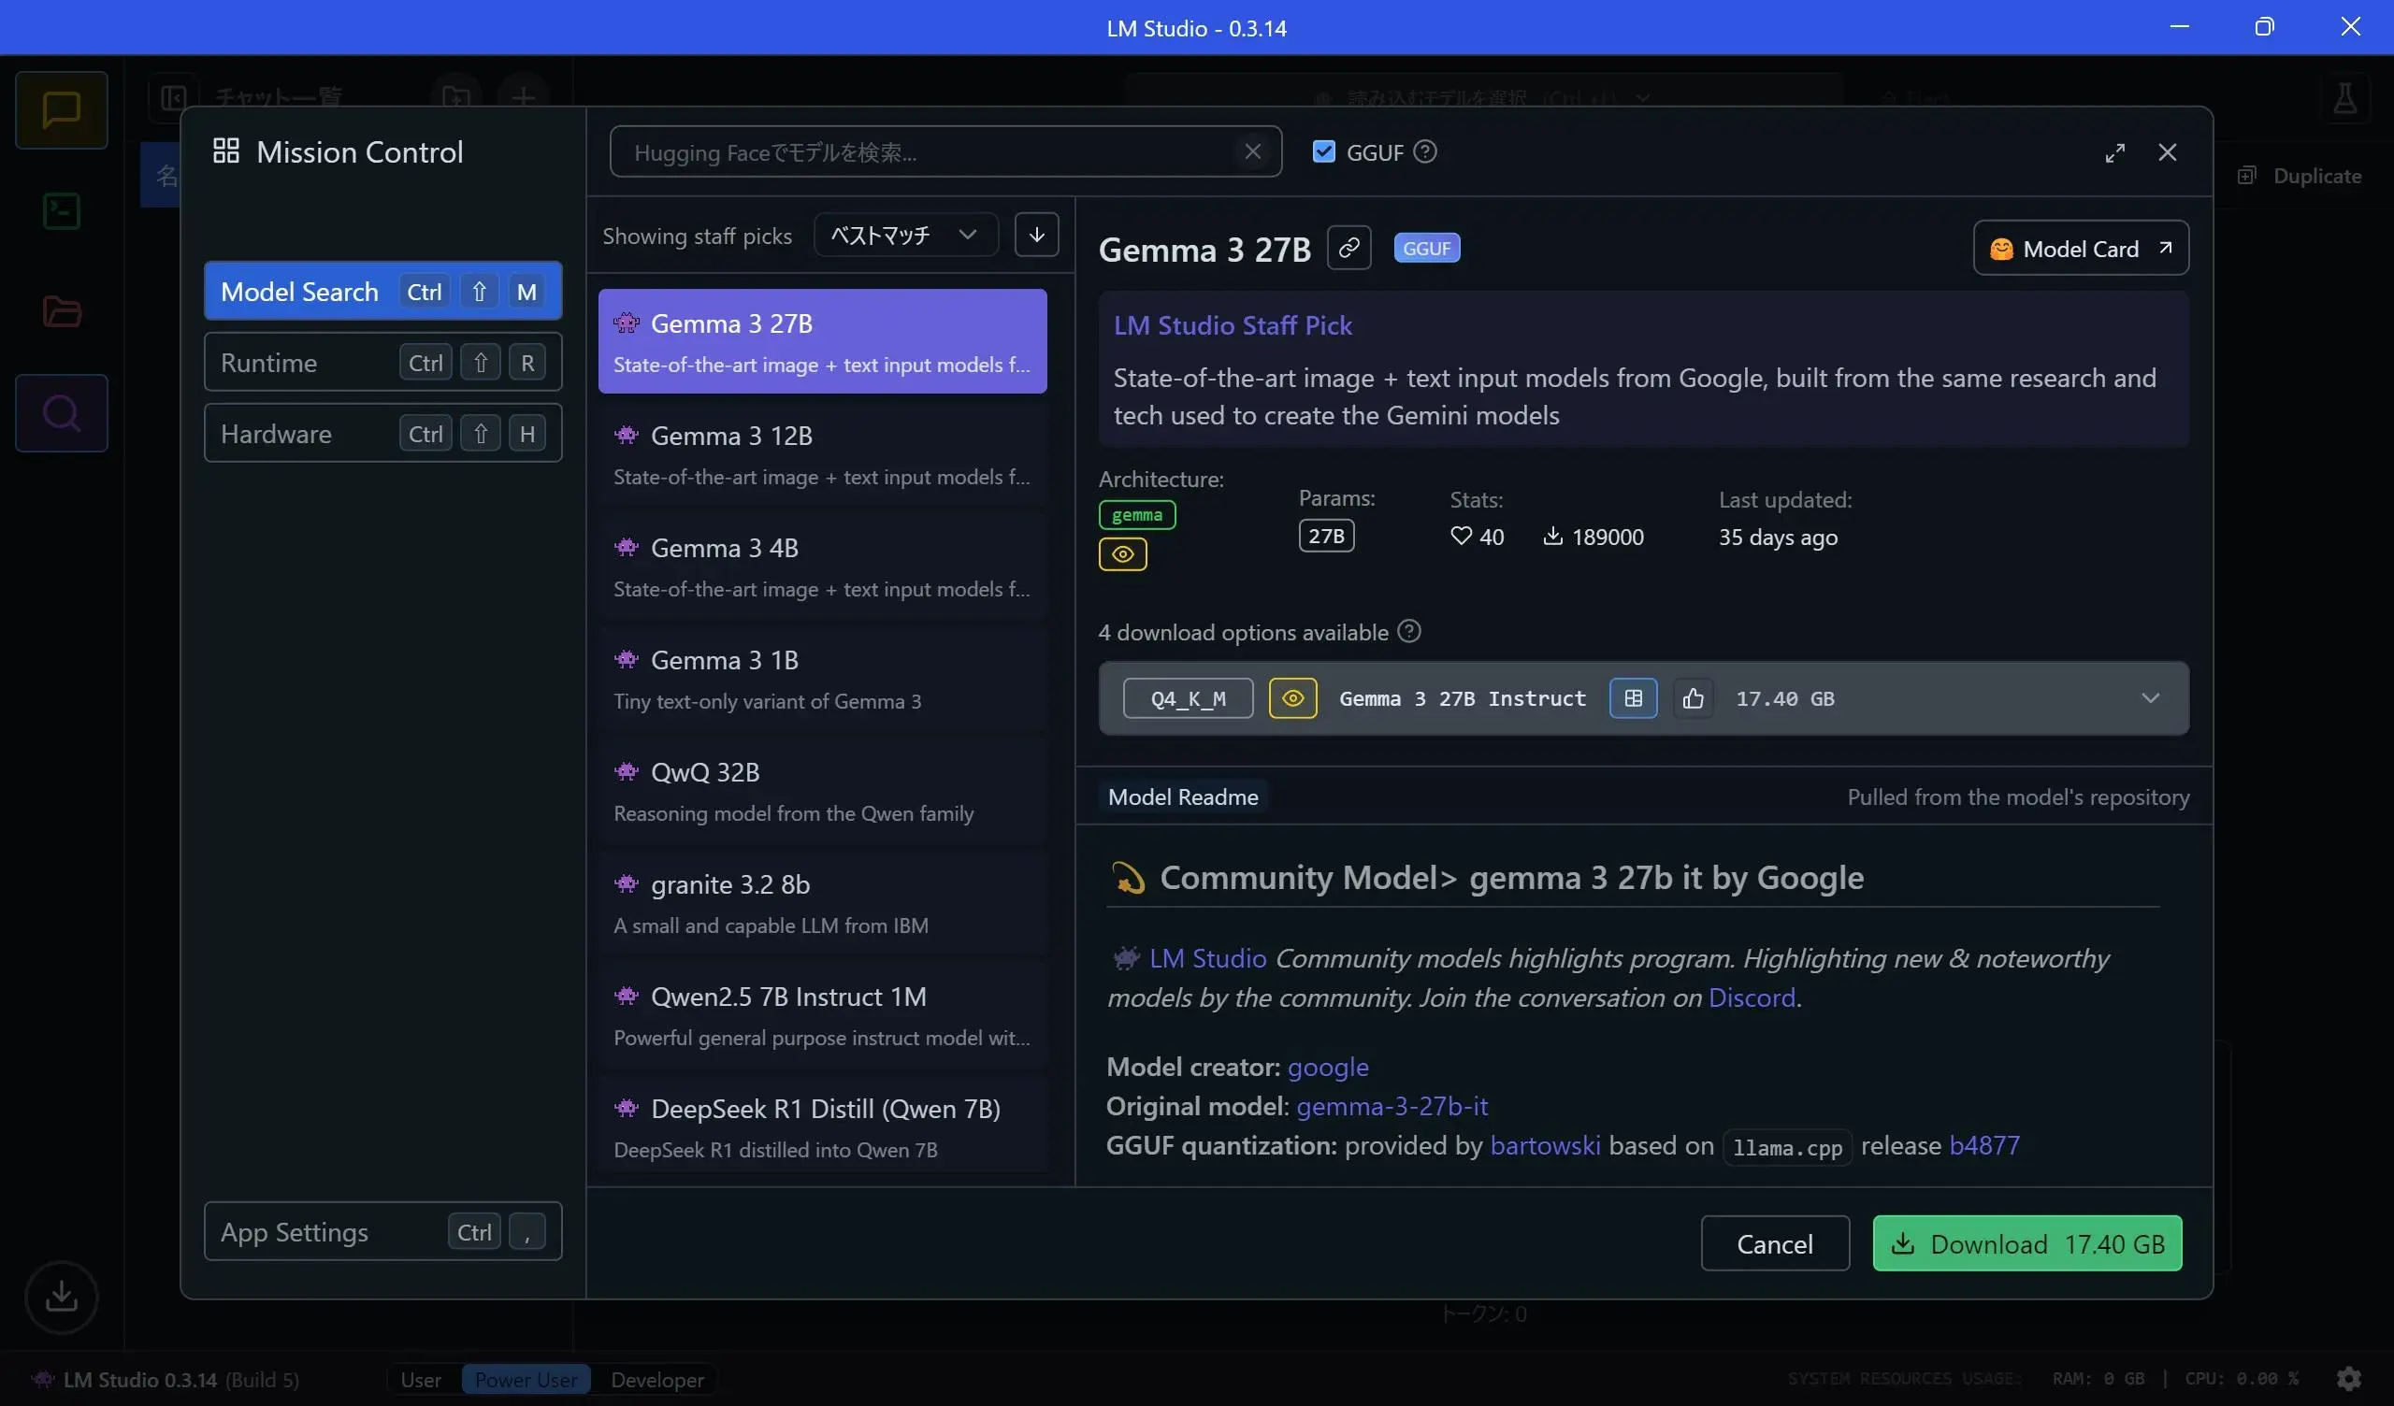This screenshot has height=1406, width=2394.
Task: Select DeepSeek R1 Distill (Qwen 7B) model
Action: pos(823,1126)
